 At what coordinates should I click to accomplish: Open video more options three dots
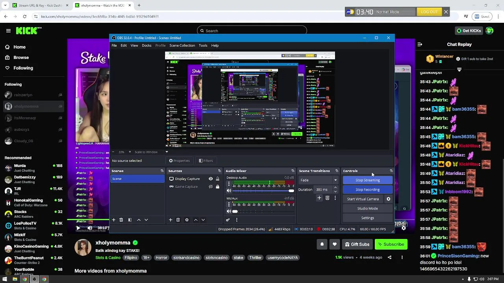click(402, 257)
